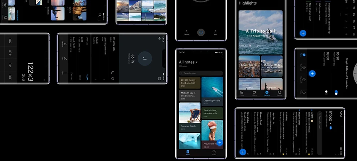Tap the Next arrow
The height and width of the screenshot is (161, 357).
215,32
